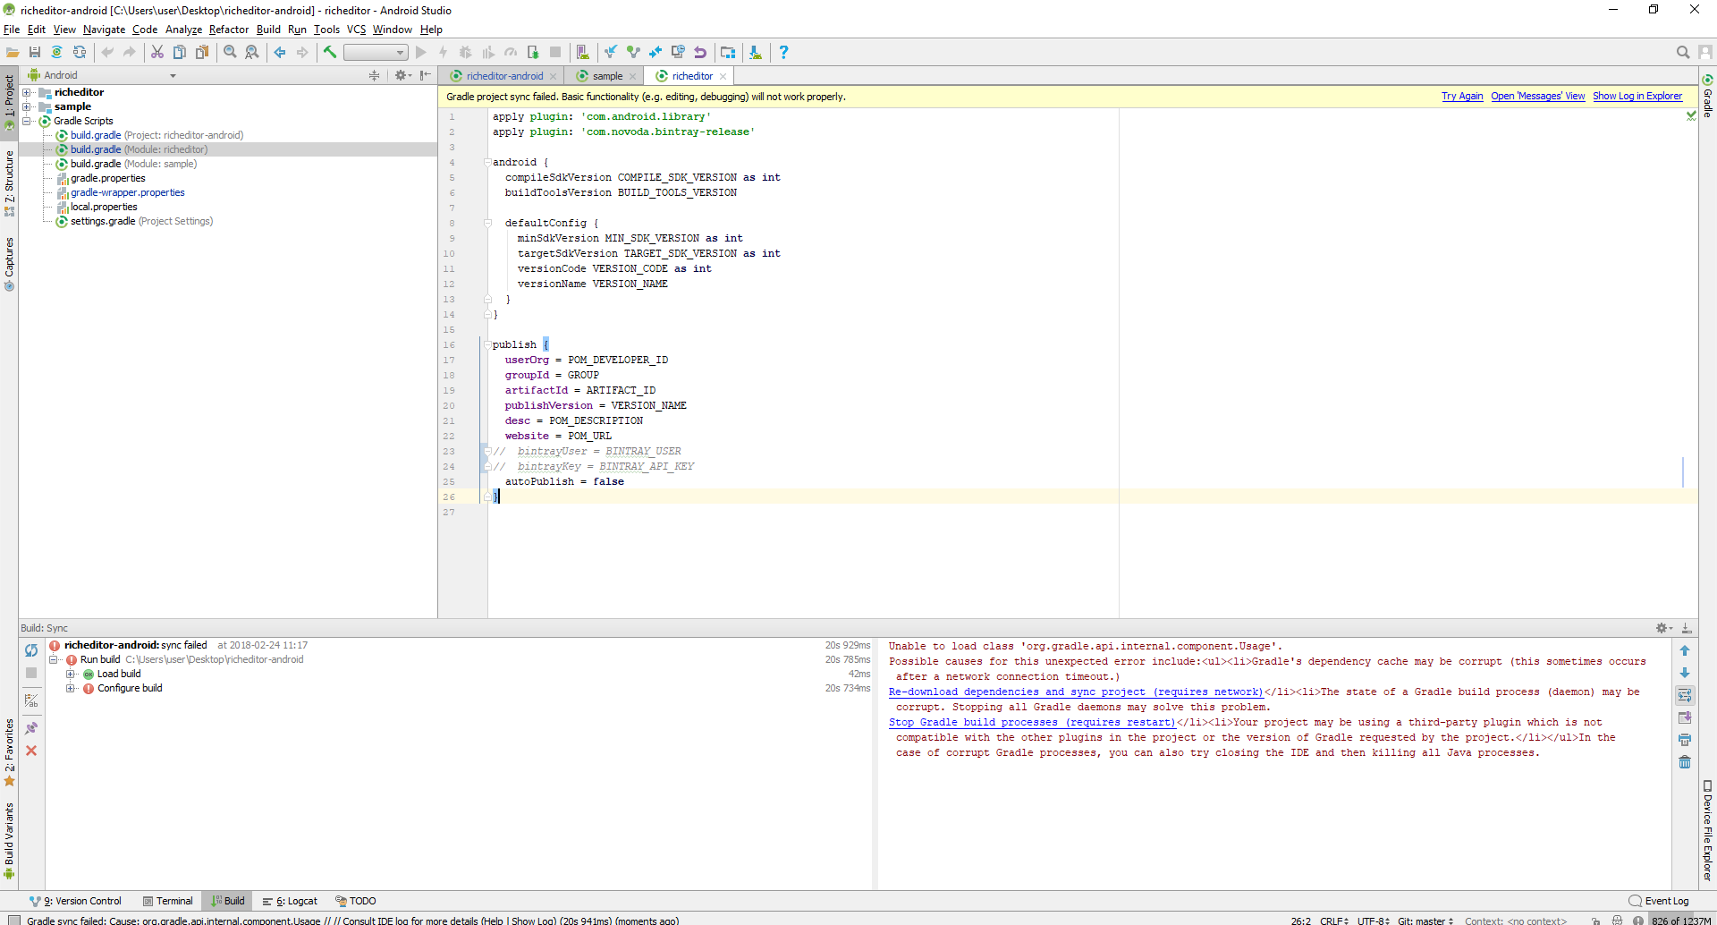The width and height of the screenshot is (1717, 925).
Task: Click Open 'Messages' View link
Action: click(1538, 97)
